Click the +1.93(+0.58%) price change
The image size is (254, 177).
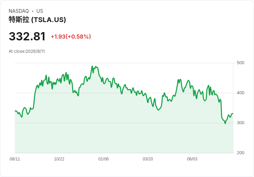coord(71,37)
